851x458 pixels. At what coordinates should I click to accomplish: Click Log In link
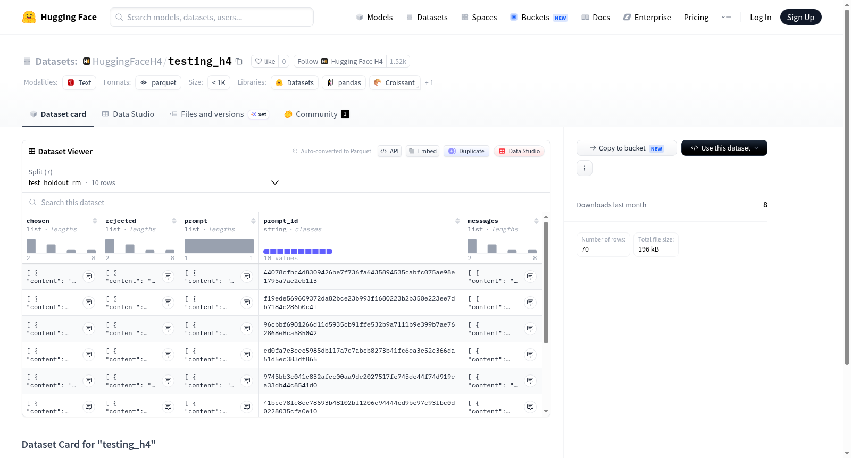[761, 18]
